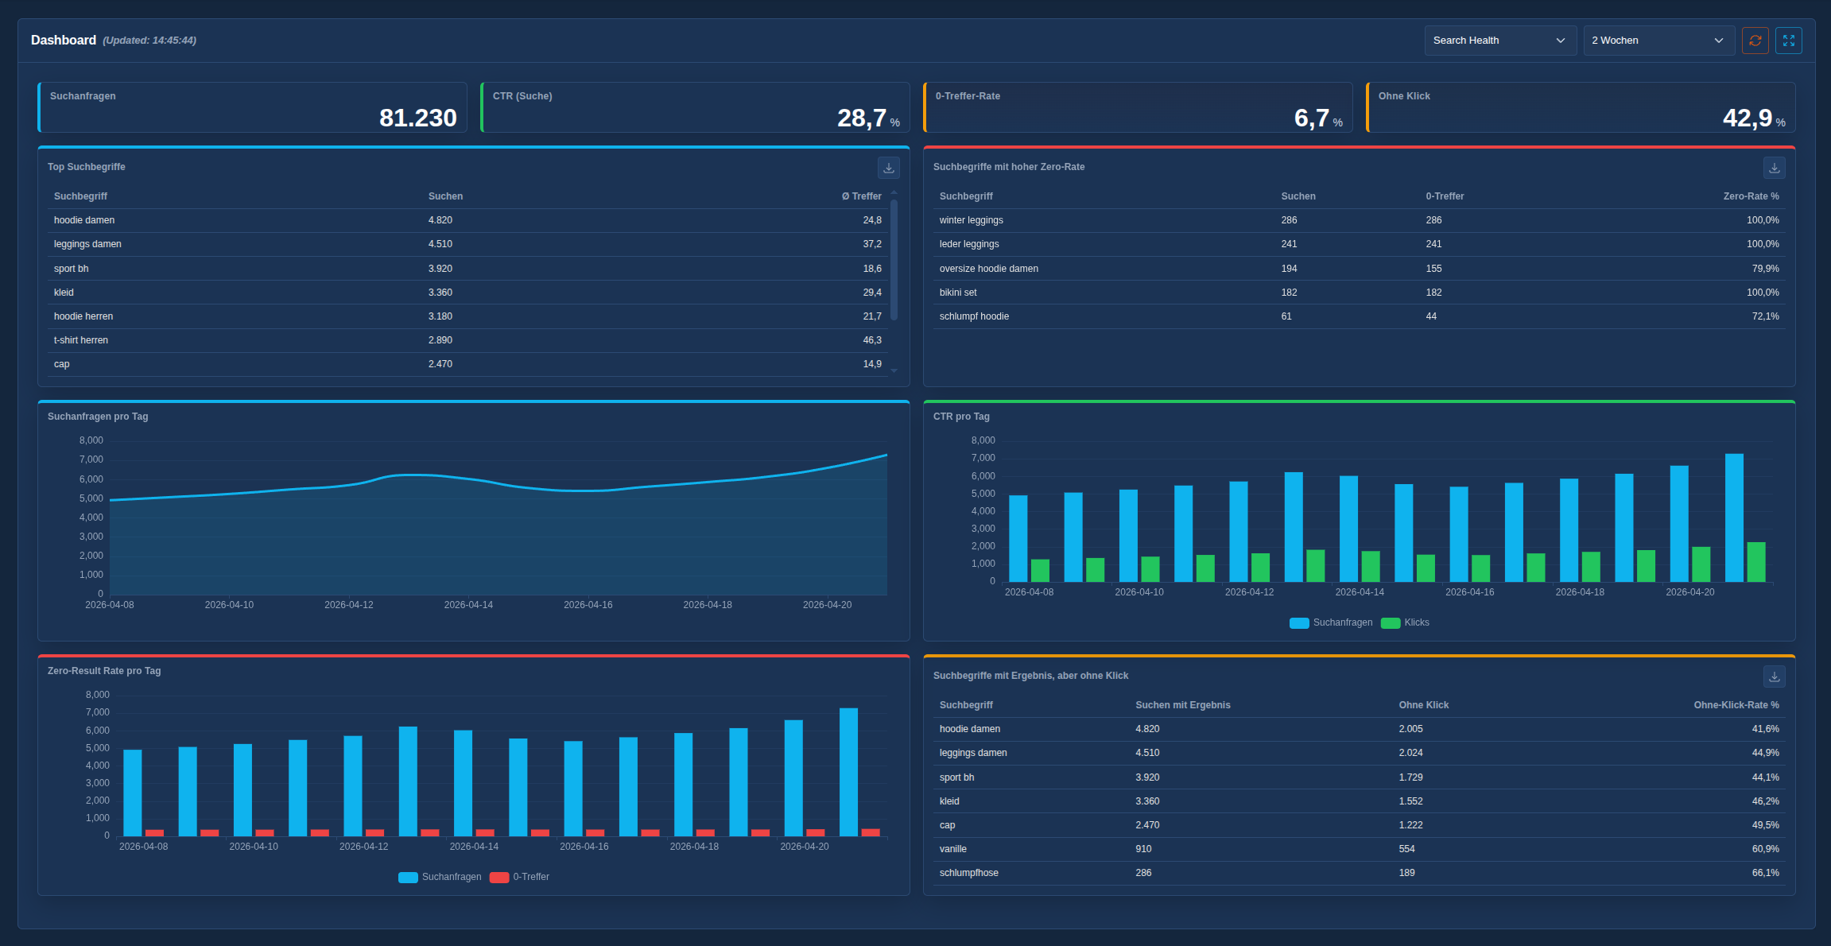Screen dimensions: 1831x946
Task: Click 'vanille' row in no-click table
Action: pos(1360,849)
